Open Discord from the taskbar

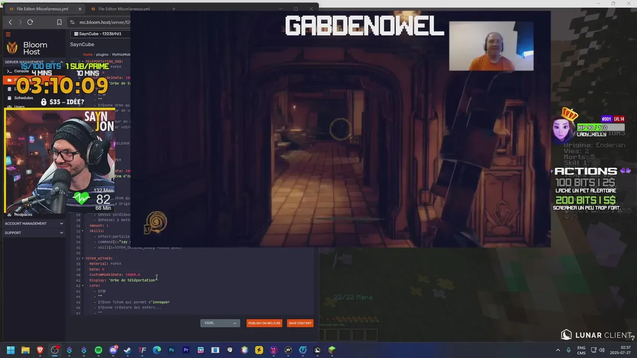[x=113, y=350]
